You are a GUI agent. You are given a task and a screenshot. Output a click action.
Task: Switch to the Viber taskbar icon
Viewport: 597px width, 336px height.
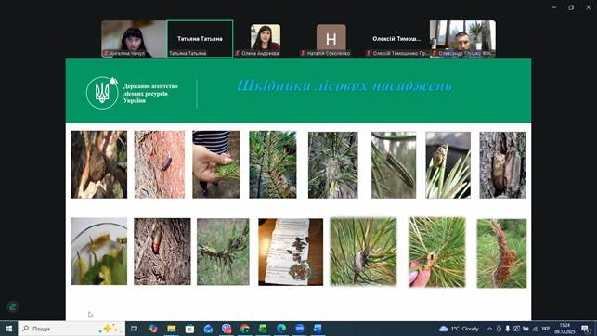[227, 329]
